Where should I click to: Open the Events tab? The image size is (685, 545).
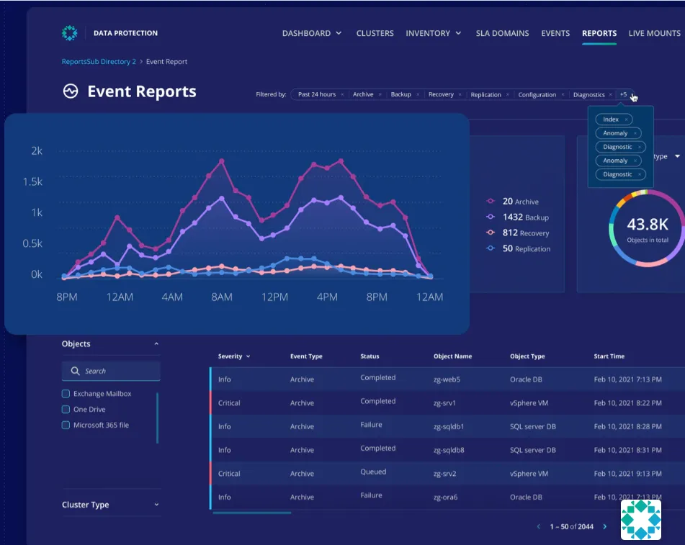555,33
